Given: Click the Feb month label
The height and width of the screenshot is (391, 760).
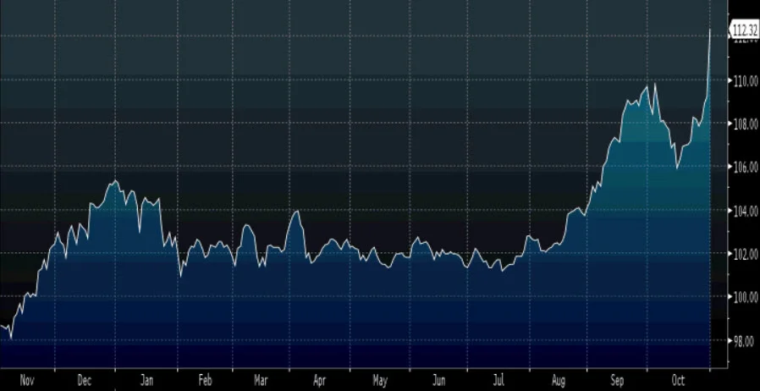Looking at the screenshot, I should click(205, 381).
